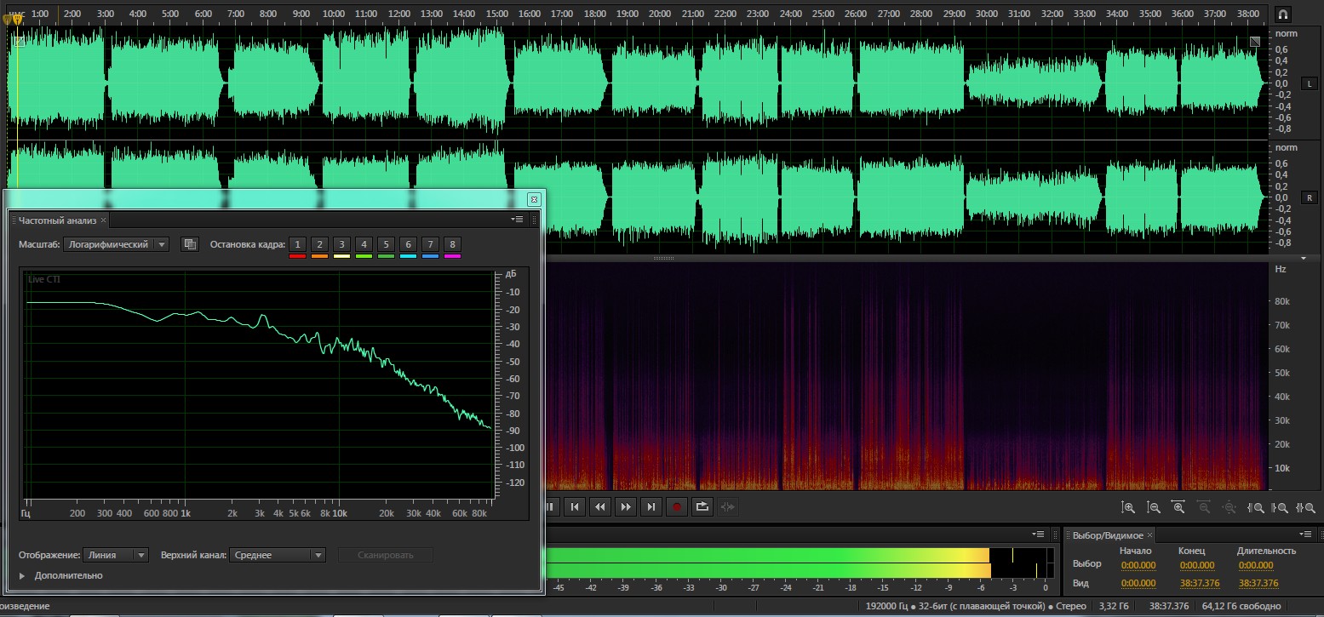Screen dimensions: 1324x617
Task: Toggle hold frame button 2
Action: click(x=319, y=244)
